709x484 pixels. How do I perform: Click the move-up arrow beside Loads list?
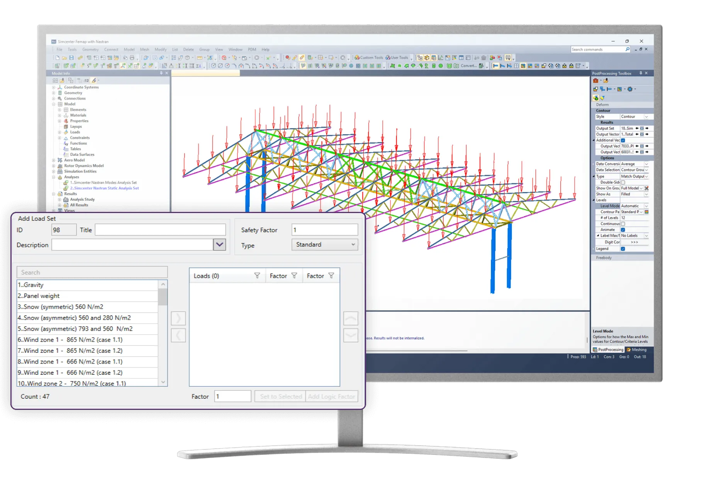(351, 318)
